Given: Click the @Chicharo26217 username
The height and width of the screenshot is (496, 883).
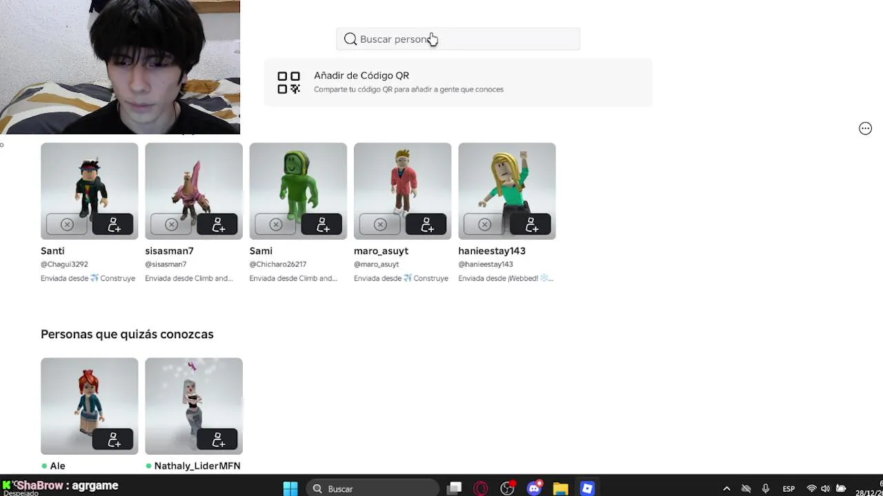Looking at the screenshot, I should (278, 264).
